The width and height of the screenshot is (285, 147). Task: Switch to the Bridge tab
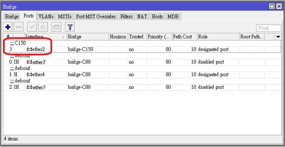click(12, 17)
